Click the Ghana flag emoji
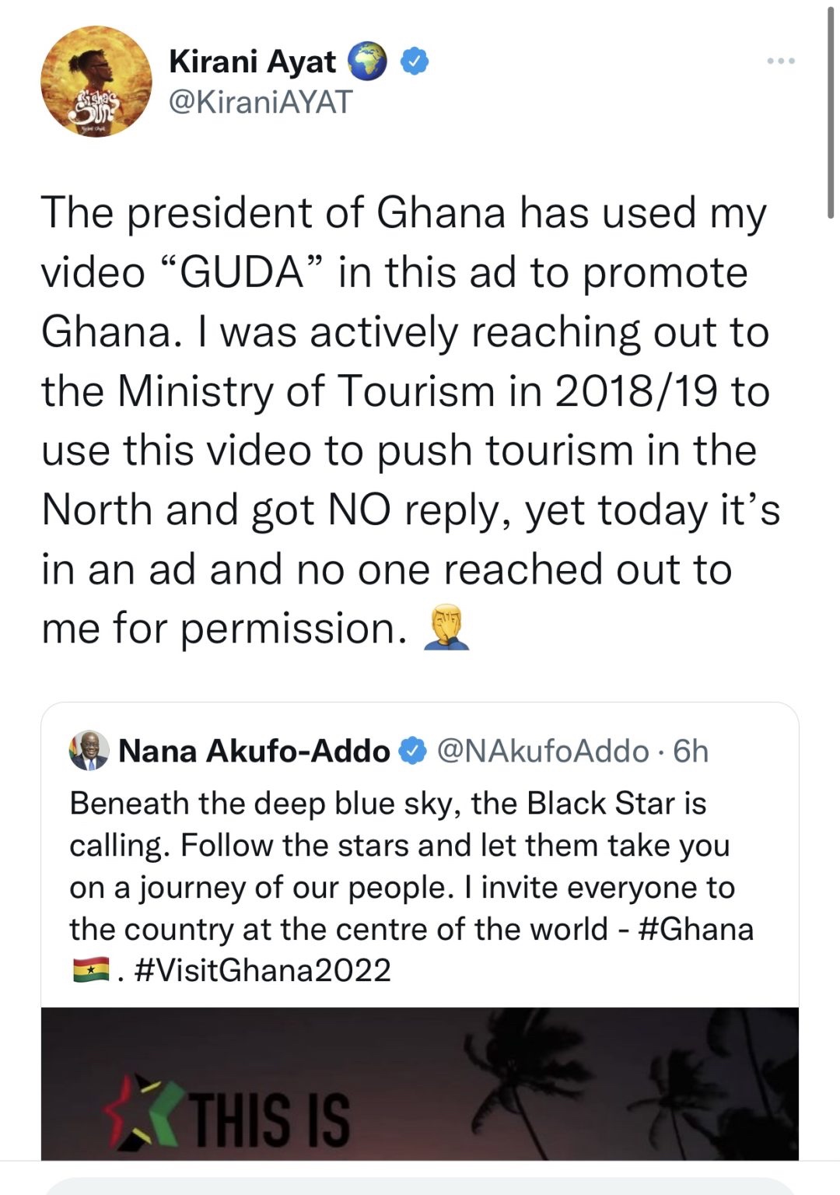The image size is (840, 1195). tap(89, 971)
